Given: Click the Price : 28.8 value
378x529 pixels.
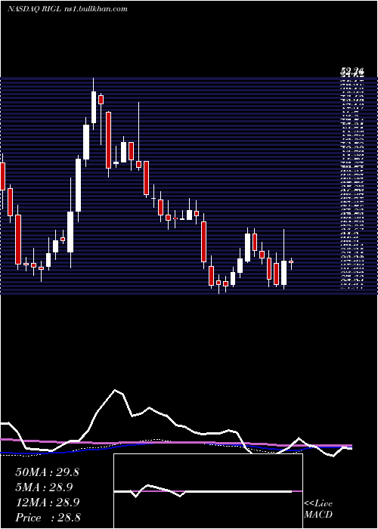Looking at the screenshot, I should pos(48,518).
